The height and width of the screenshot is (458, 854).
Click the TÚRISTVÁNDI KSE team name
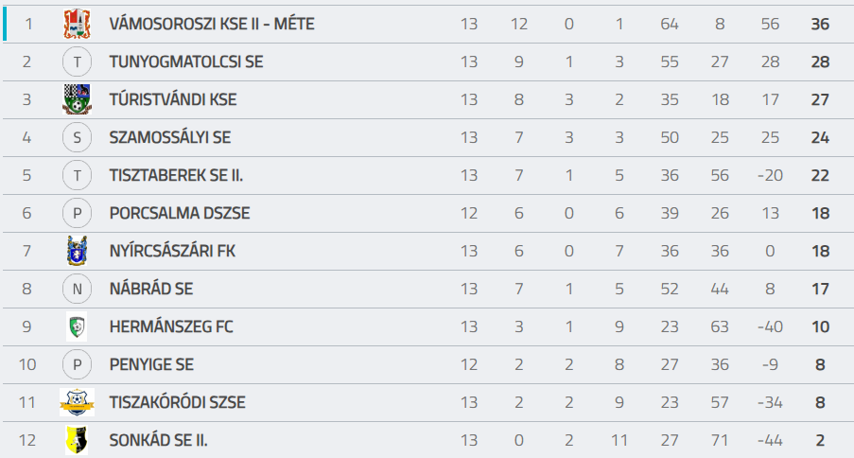tap(173, 99)
